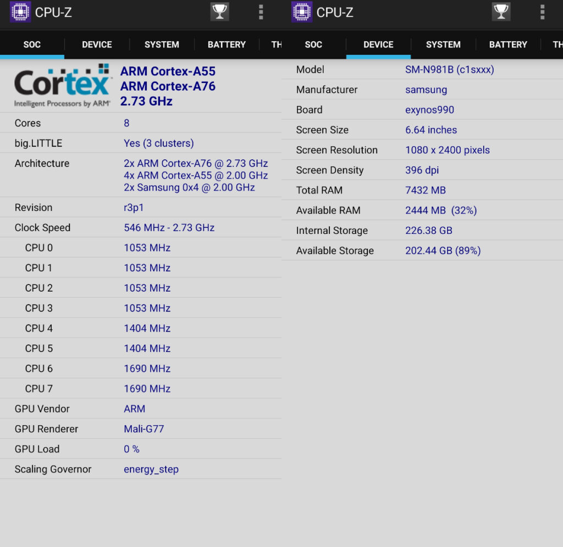Click the bold "2.73 GHz" heading

click(146, 101)
